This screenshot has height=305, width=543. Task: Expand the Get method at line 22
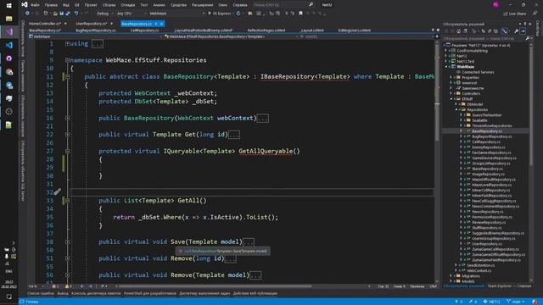68,135
